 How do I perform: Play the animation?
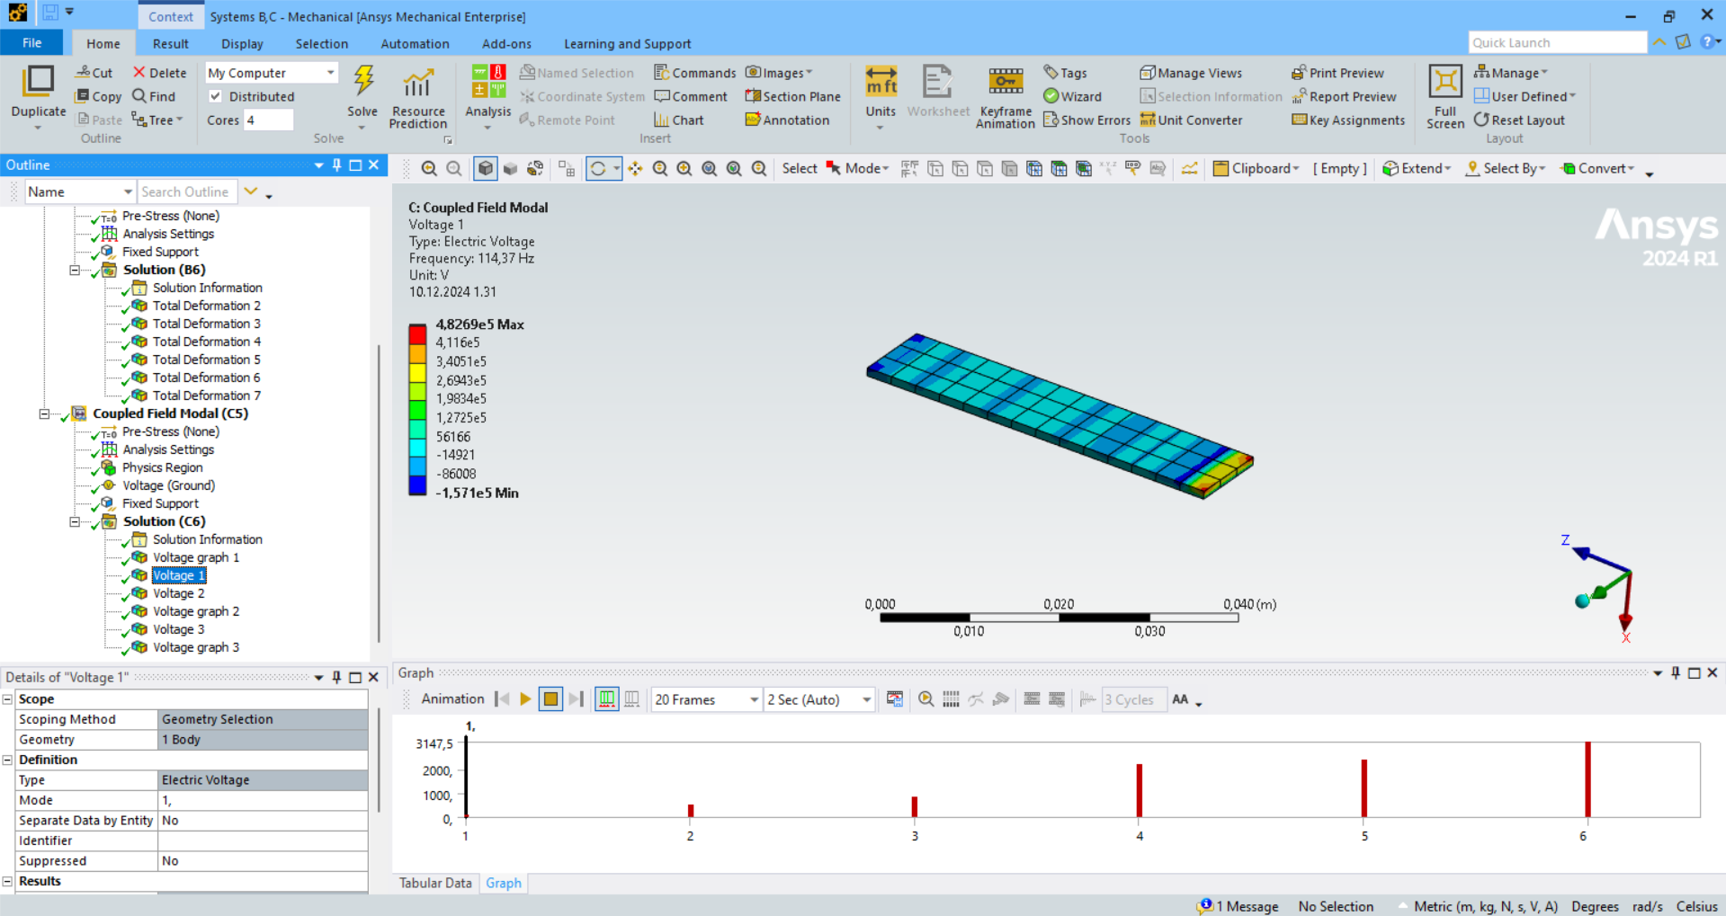tap(525, 699)
